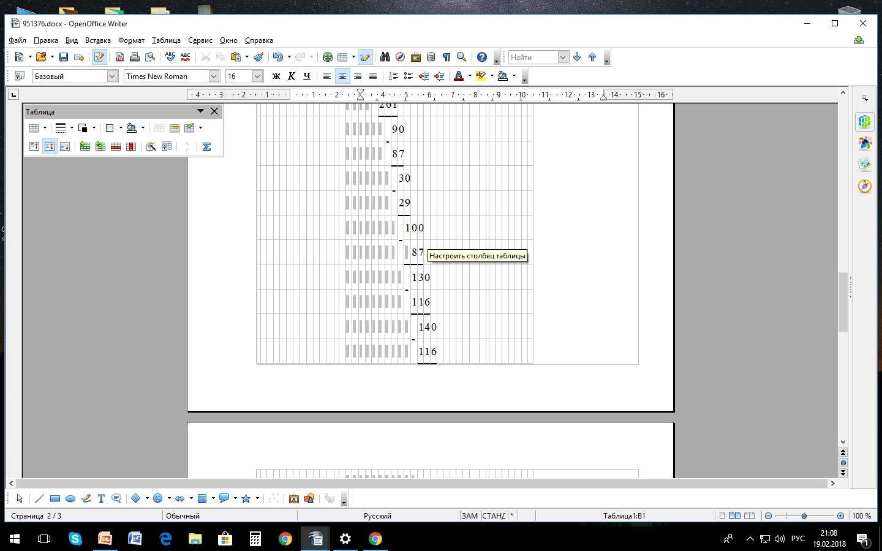882x551 pixels.
Task: Open data sources icon
Action: pos(431,57)
